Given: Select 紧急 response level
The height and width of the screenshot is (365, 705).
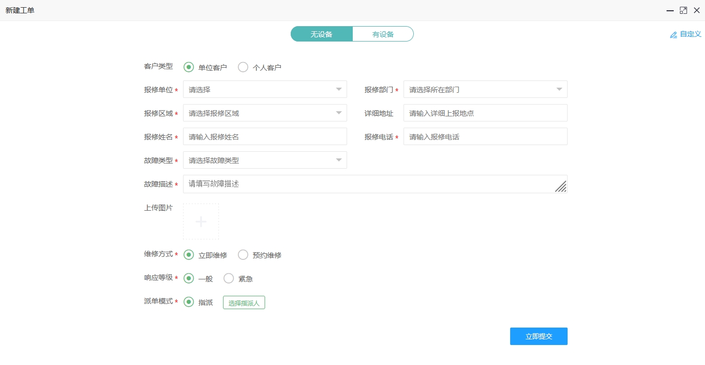Looking at the screenshot, I should click(x=229, y=278).
